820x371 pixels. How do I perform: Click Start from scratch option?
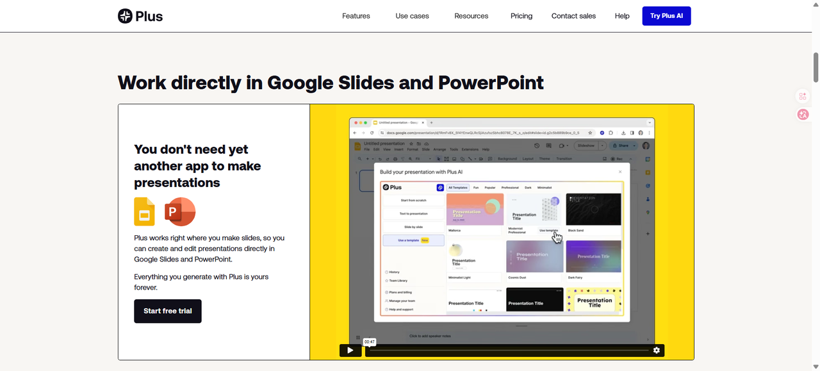[x=413, y=201]
